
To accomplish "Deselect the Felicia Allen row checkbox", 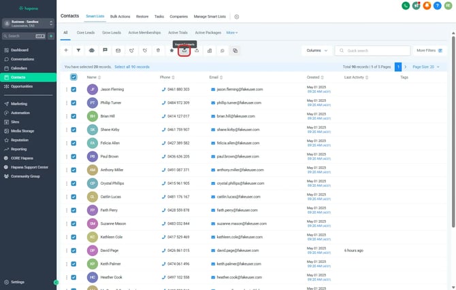I will coord(74,143).
